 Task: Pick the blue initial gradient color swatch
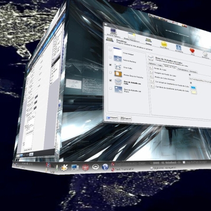click(x=194, y=87)
